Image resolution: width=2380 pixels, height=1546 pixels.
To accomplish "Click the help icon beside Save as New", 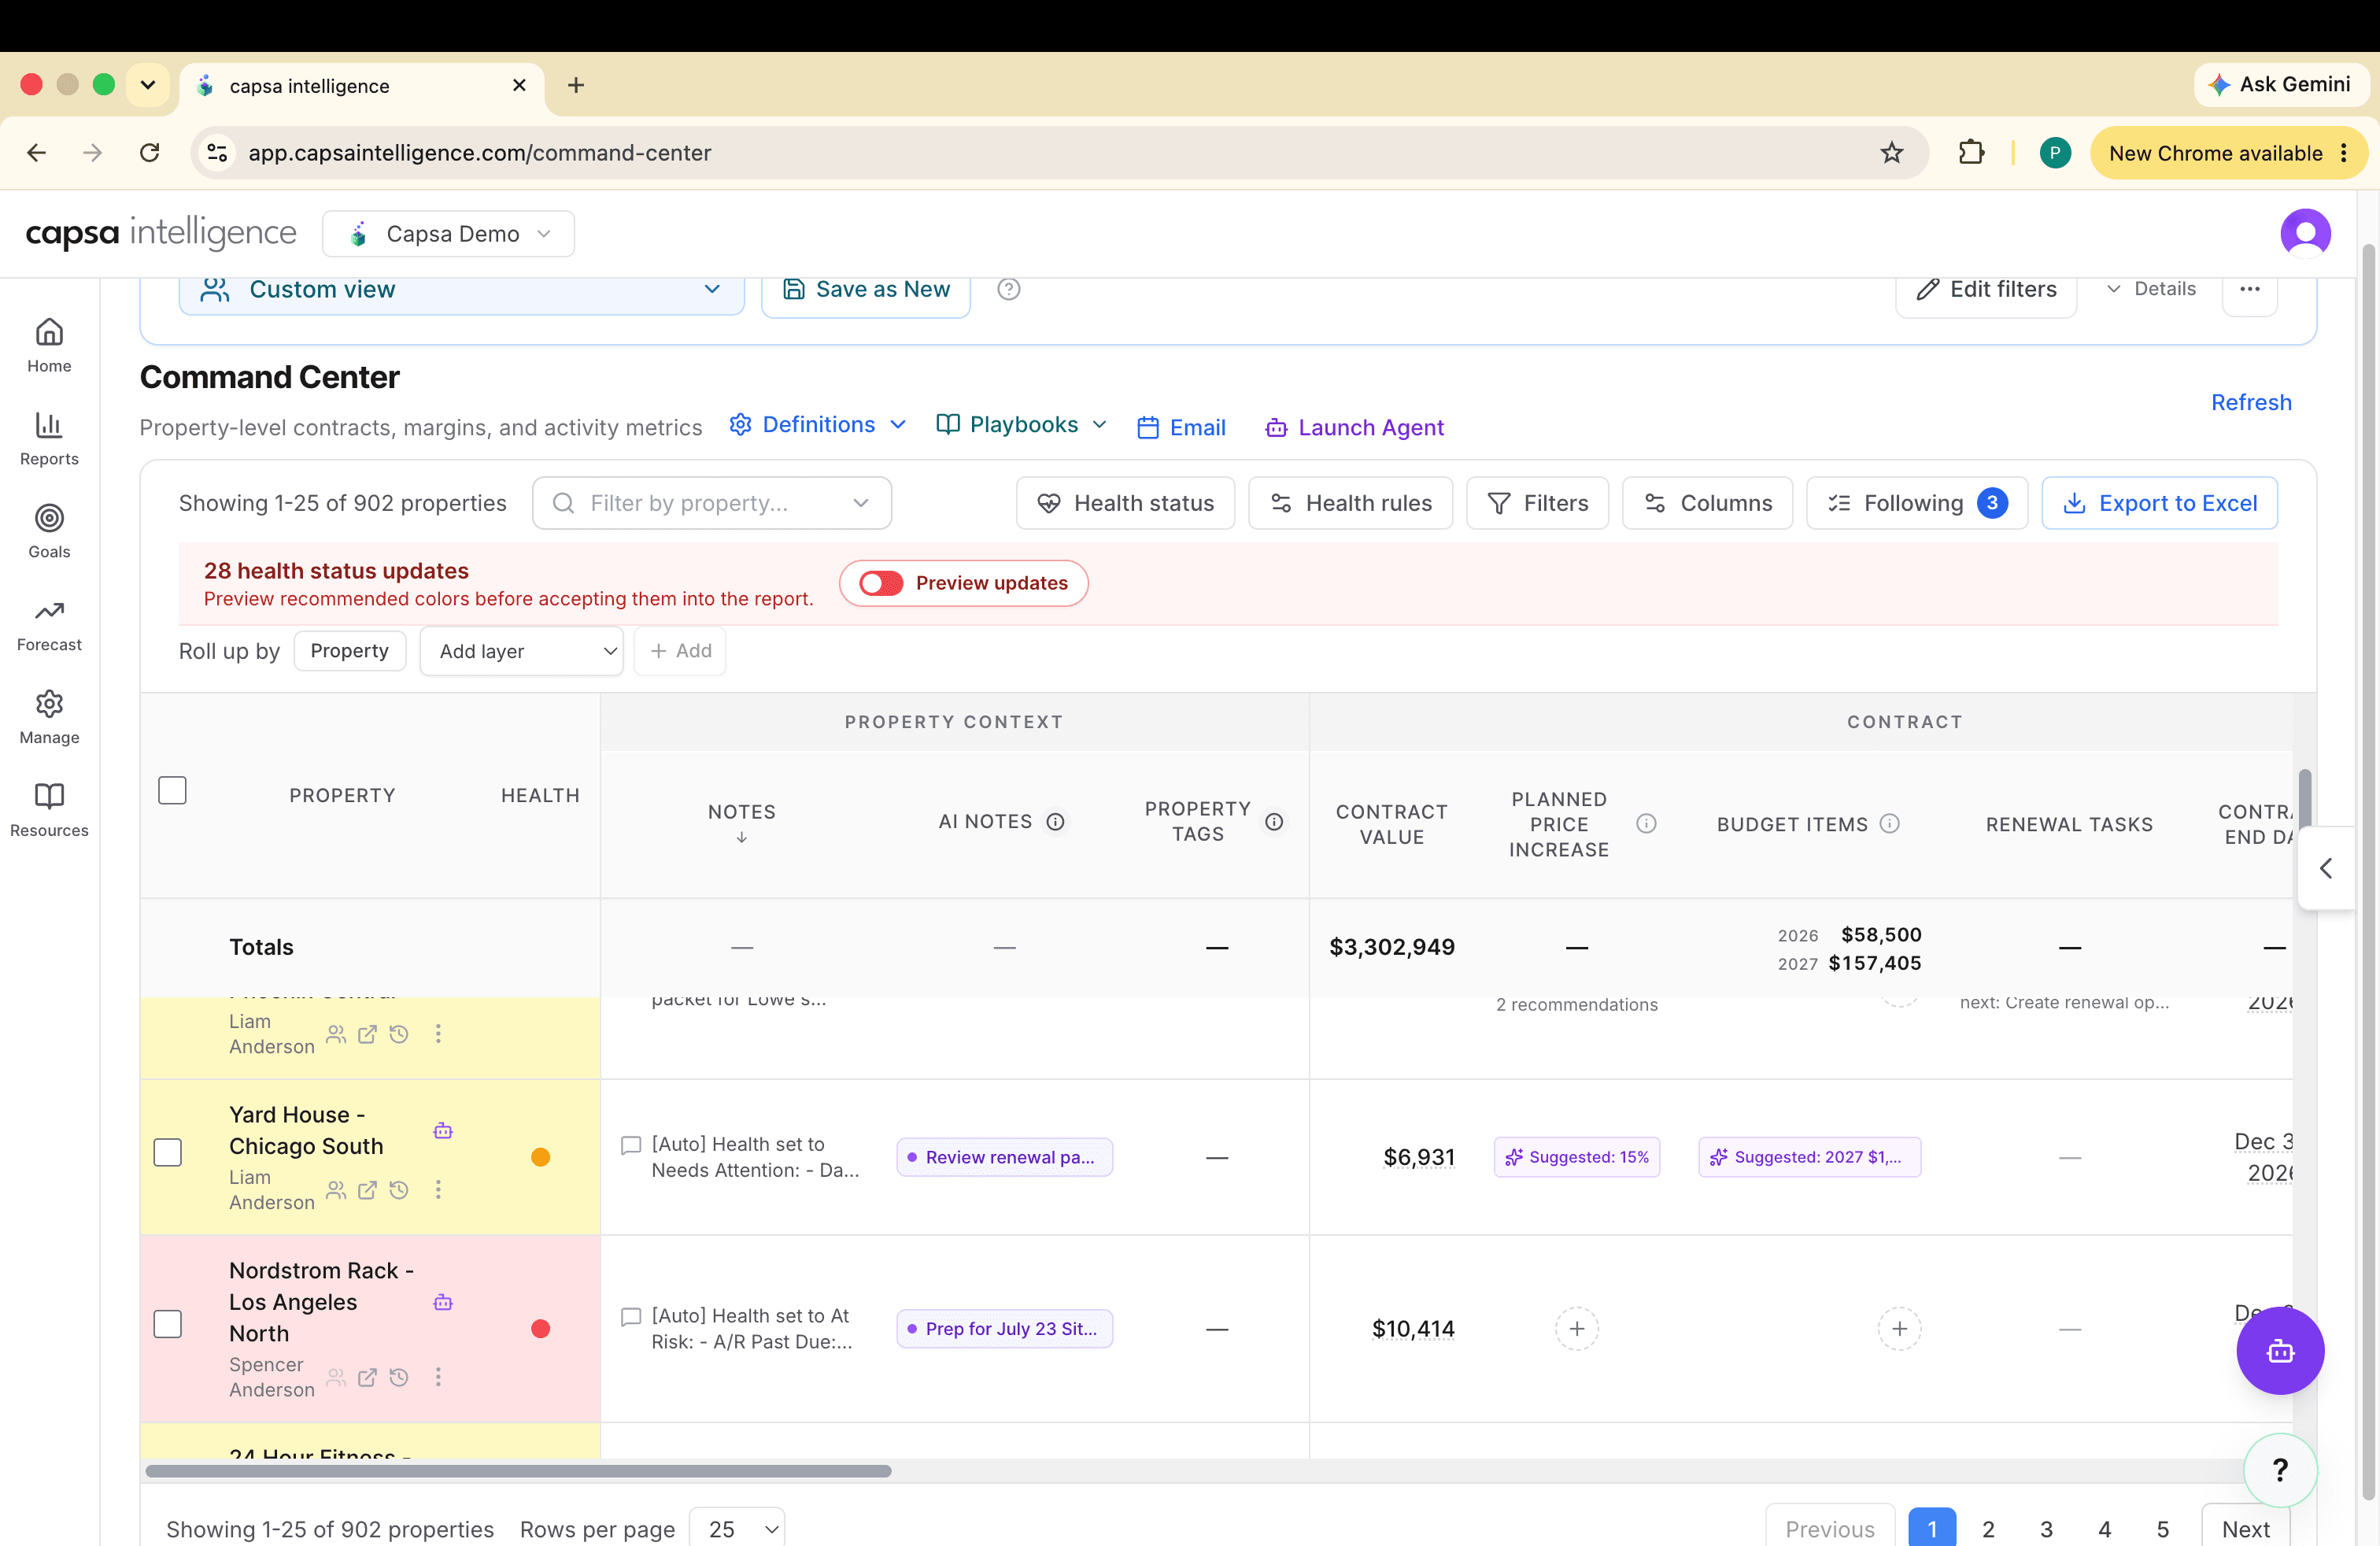I will pyautogui.click(x=1009, y=289).
